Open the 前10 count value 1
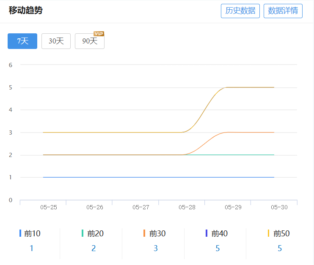 [x=31, y=248]
